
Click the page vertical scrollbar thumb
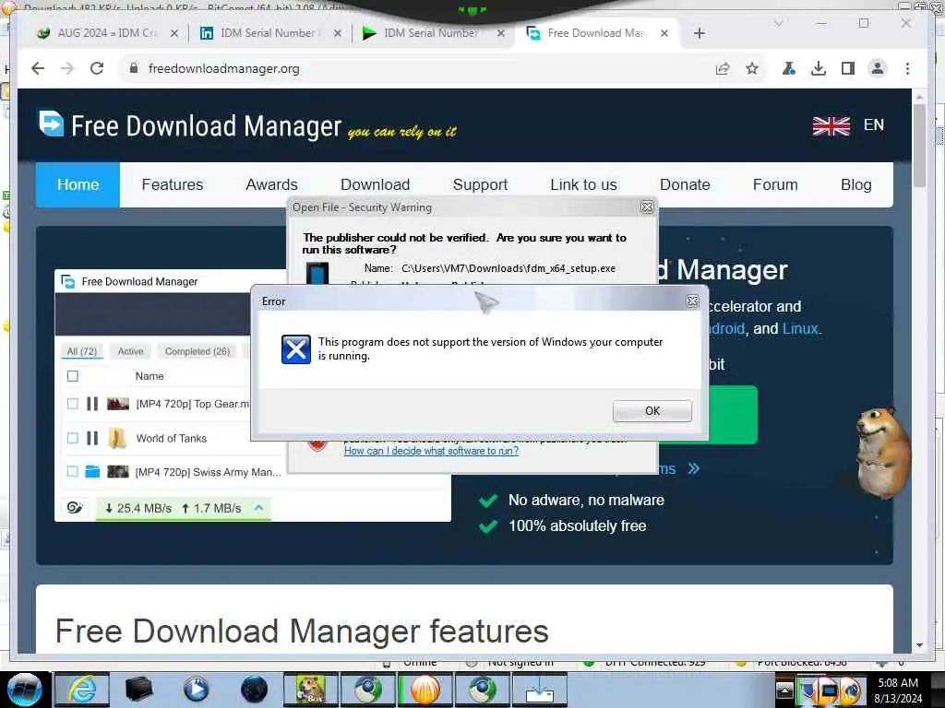(919, 145)
